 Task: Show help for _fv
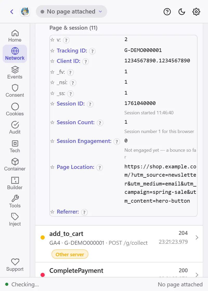click(70, 72)
